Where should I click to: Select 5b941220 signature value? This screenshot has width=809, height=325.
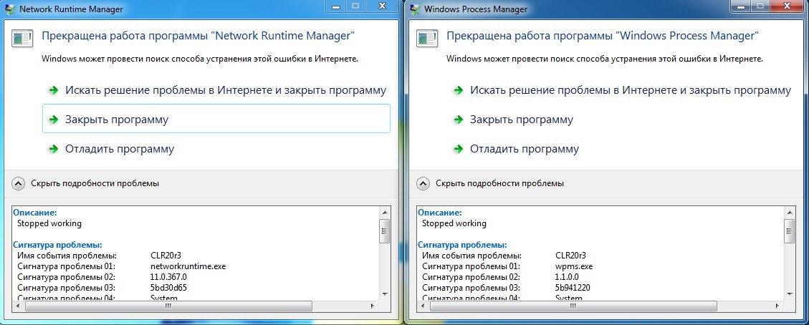[573, 287]
